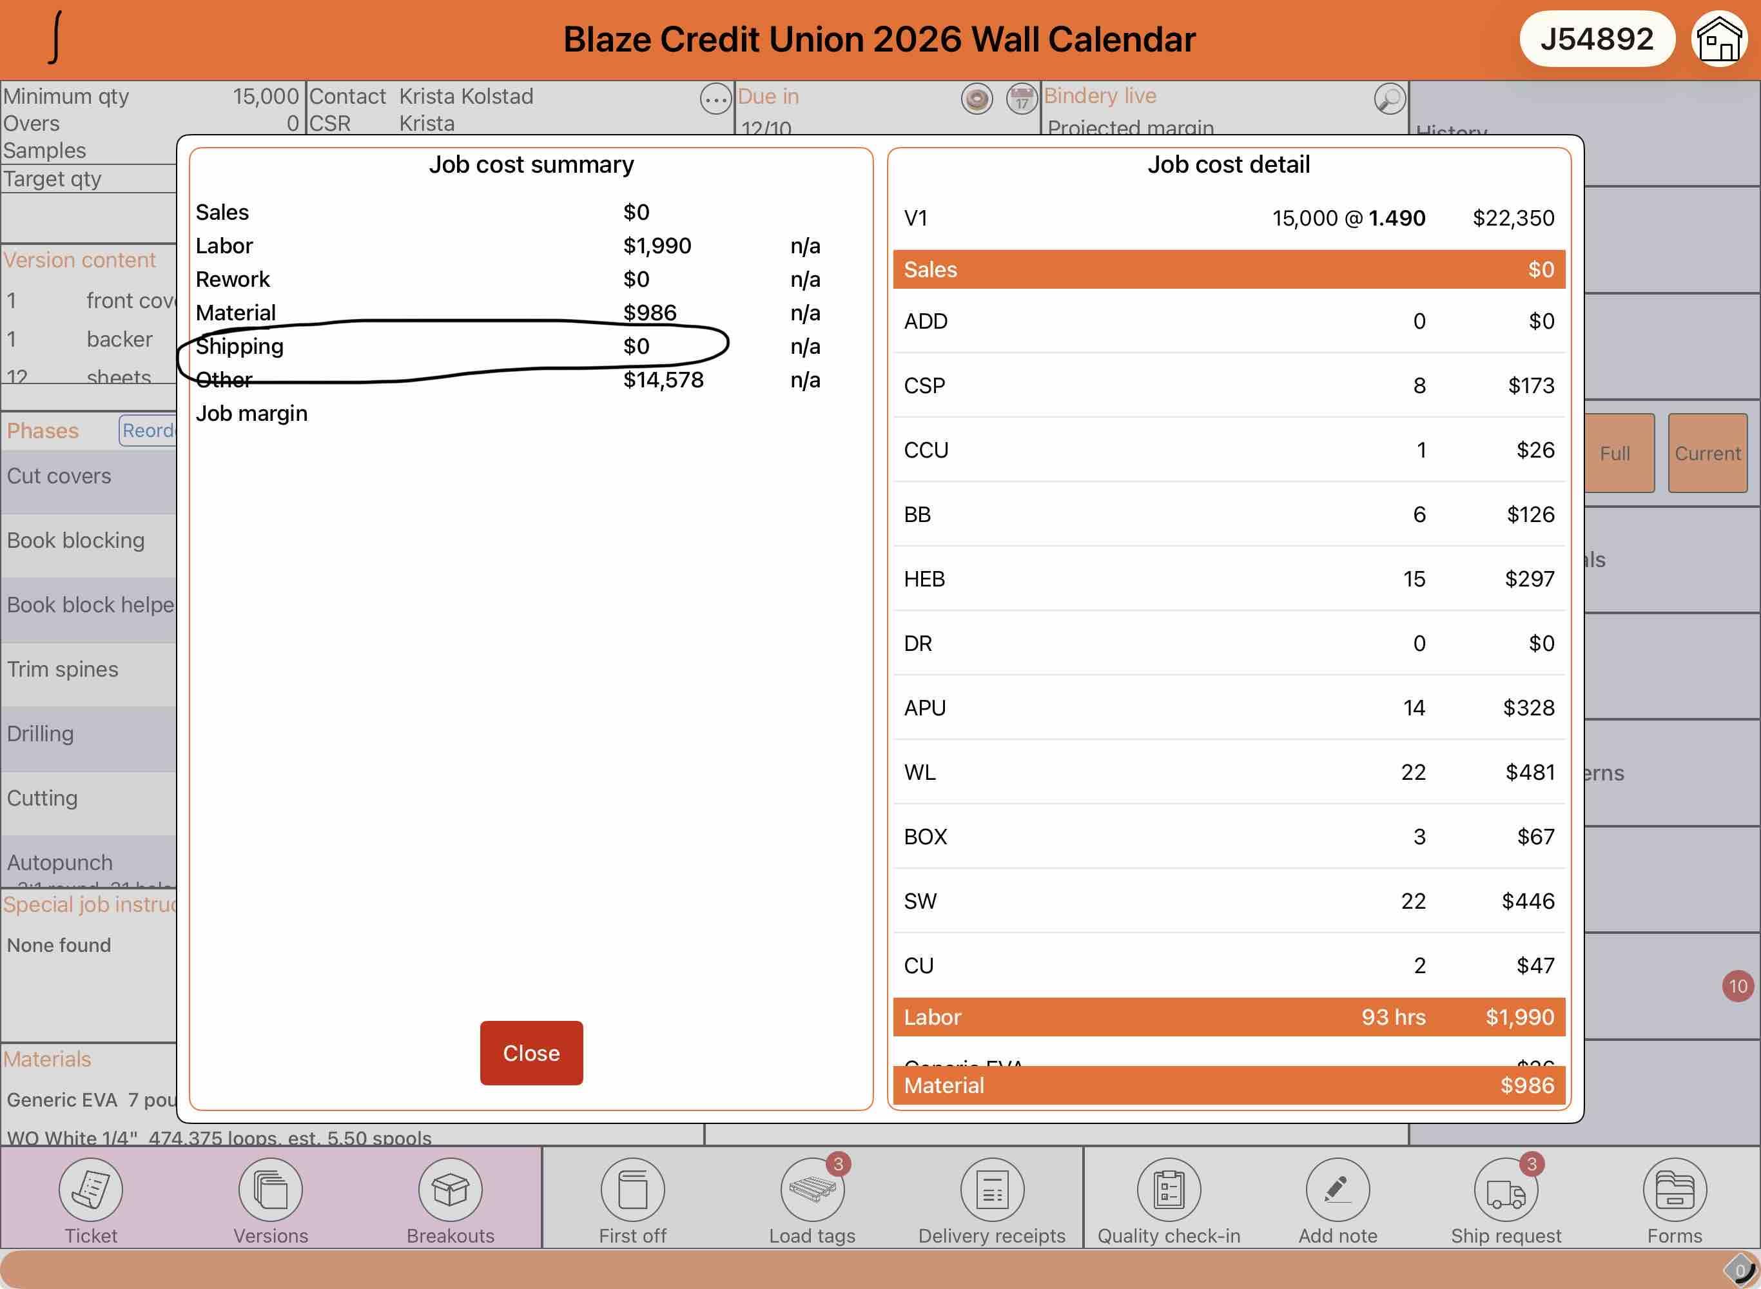The width and height of the screenshot is (1761, 1289).
Task: Tap the contact ellipsis button
Action: pos(715,99)
